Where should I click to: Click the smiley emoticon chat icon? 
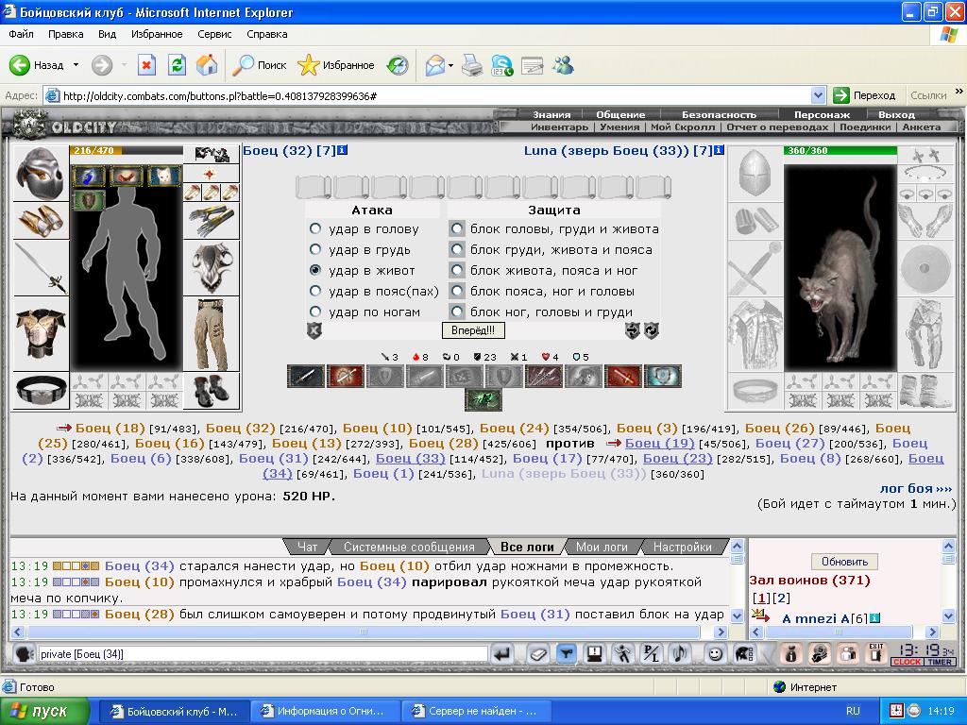[716, 653]
